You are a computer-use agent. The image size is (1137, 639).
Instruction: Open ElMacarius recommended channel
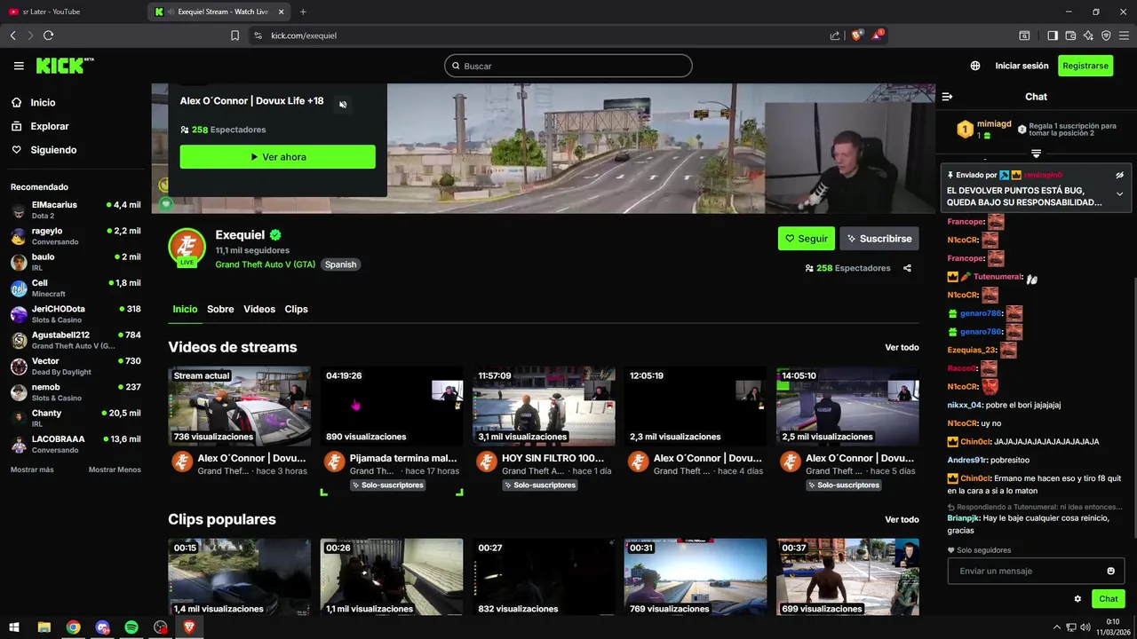[76, 209]
